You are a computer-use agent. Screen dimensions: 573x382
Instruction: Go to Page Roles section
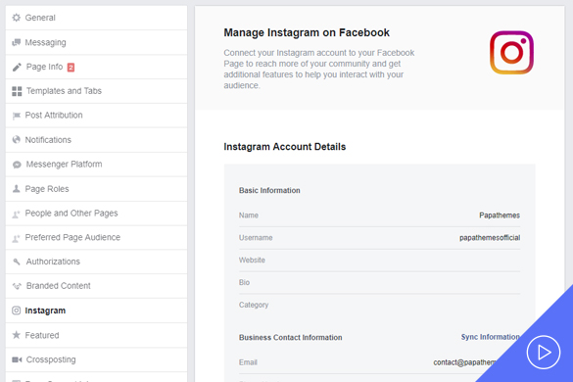coord(96,189)
